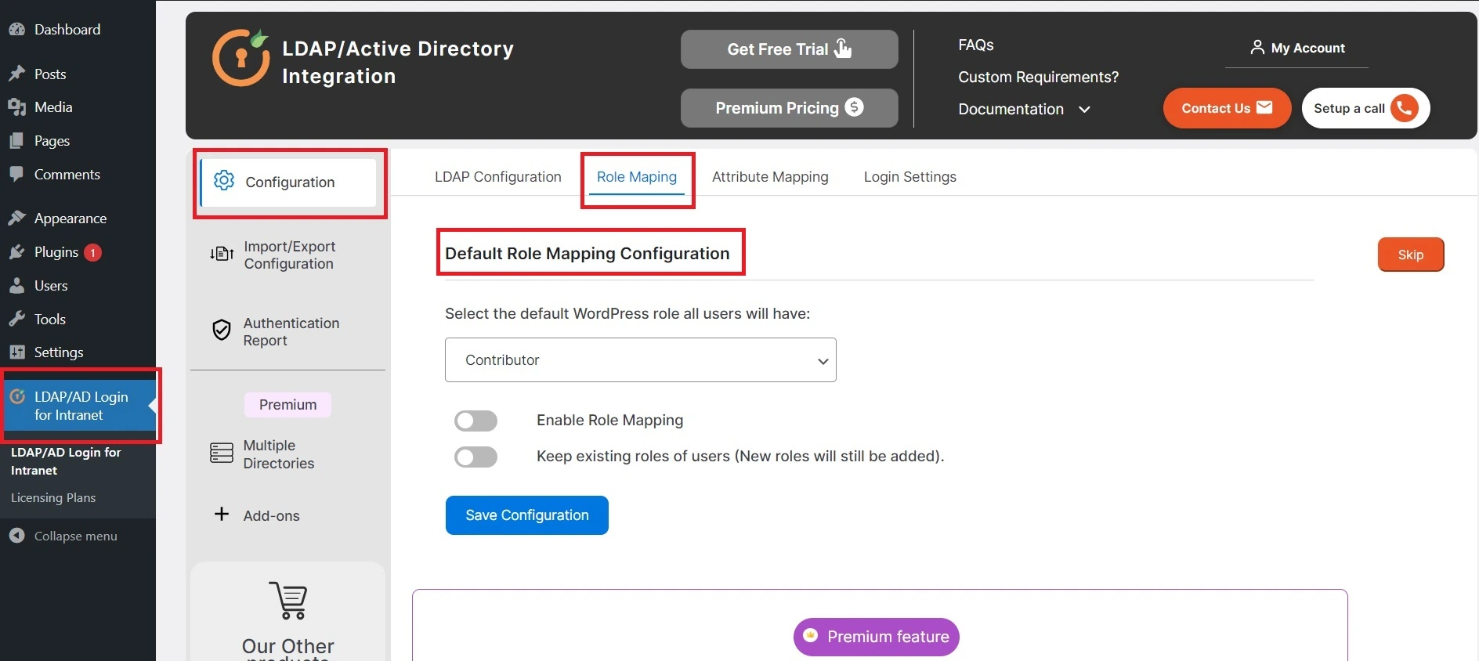
Task: Click the Media library icon
Action: 17,107
